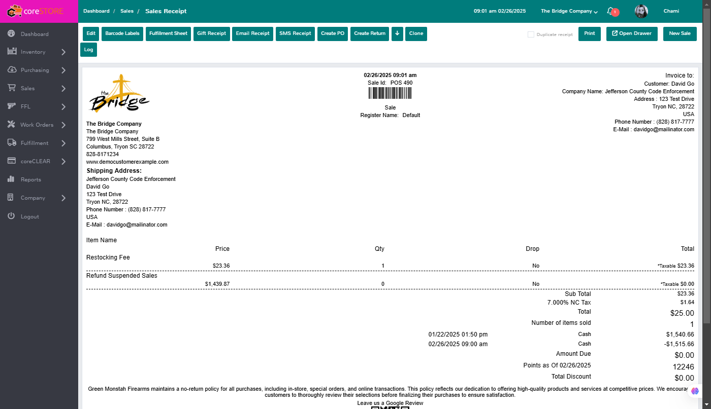Screen dimensions: 711x409
Task: Open the Fulfillment Sheet
Action: (x=168, y=34)
